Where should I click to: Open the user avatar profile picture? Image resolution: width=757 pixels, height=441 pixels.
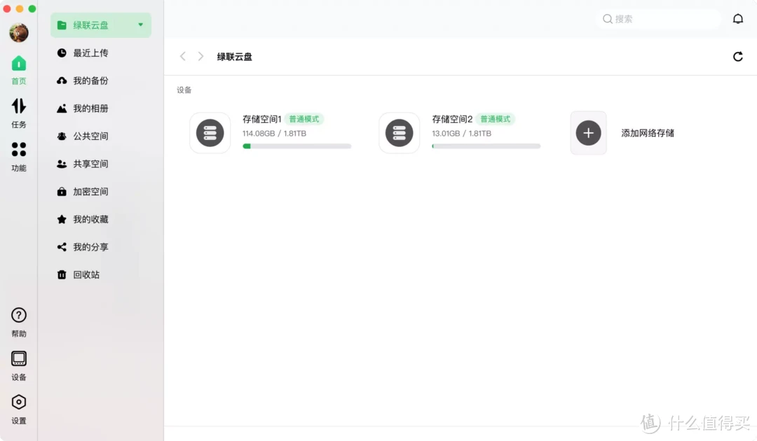pyautogui.click(x=19, y=33)
